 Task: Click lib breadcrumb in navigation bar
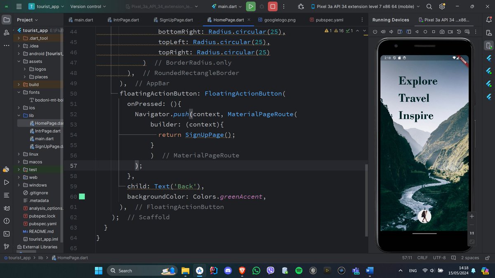41,258
